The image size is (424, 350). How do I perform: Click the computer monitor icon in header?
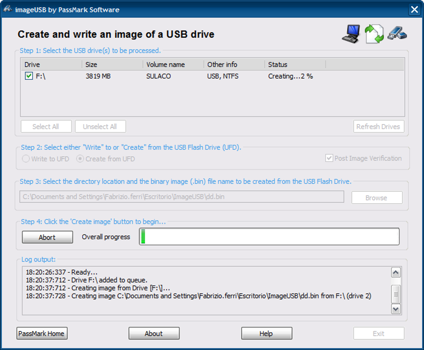point(351,34)
